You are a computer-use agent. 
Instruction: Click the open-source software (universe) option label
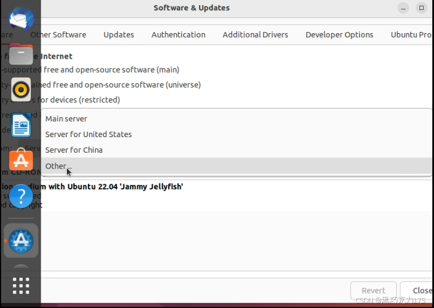pos(101,85)
